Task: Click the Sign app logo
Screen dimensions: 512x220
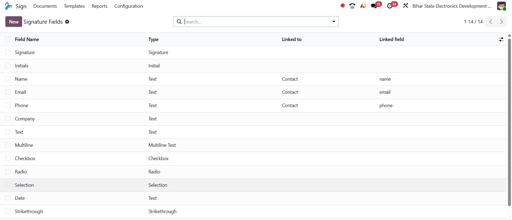Action: (x=9, y=6)
